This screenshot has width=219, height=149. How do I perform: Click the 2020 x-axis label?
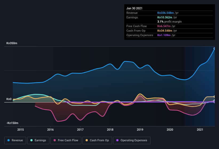170,130
